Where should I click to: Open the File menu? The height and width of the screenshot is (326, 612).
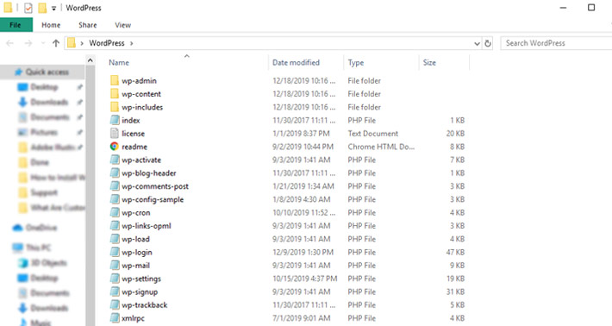[x=16, y=25]
